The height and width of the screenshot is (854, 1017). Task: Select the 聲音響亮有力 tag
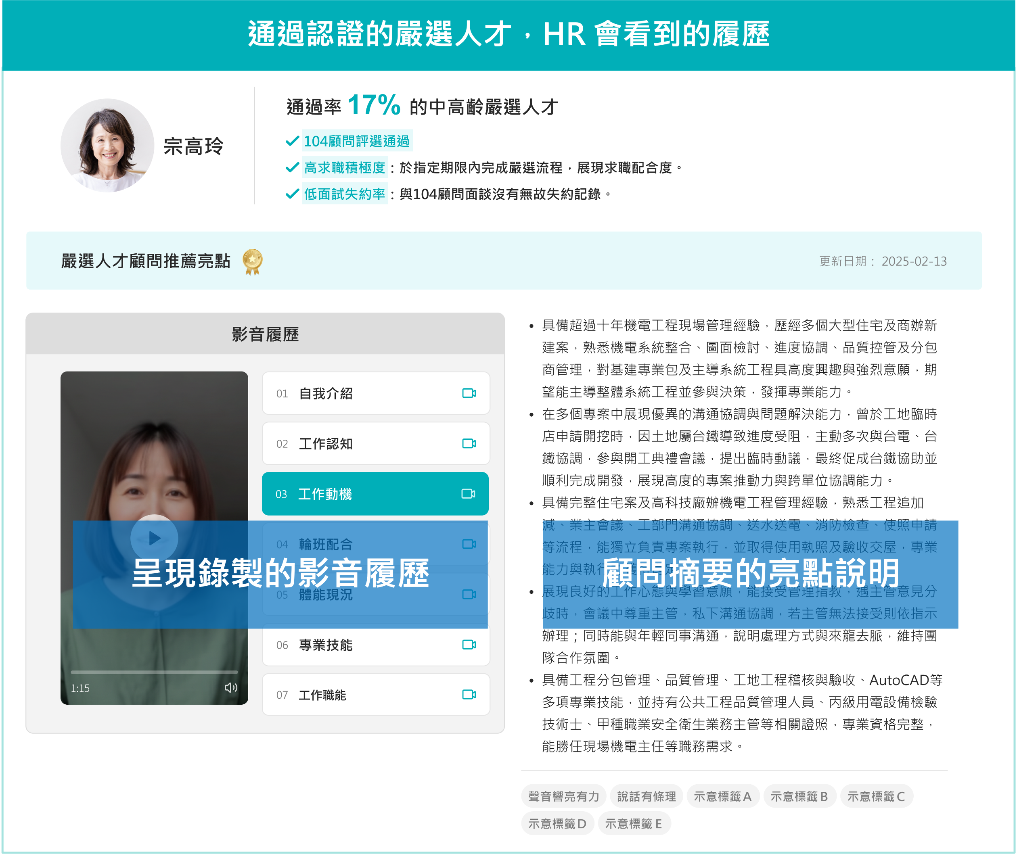coord(564,796)
